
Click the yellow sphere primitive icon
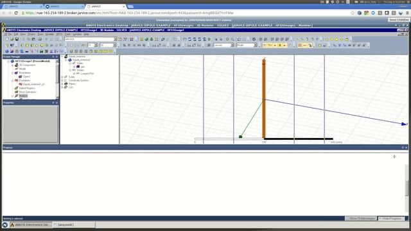(x=42, y=46)
